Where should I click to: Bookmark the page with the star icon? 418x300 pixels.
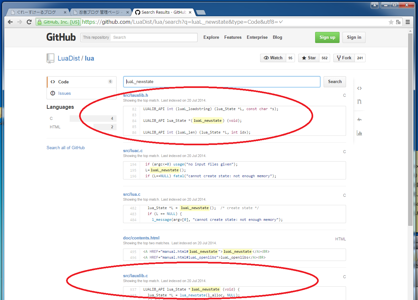pyautogui.click(x=391, y=22)
